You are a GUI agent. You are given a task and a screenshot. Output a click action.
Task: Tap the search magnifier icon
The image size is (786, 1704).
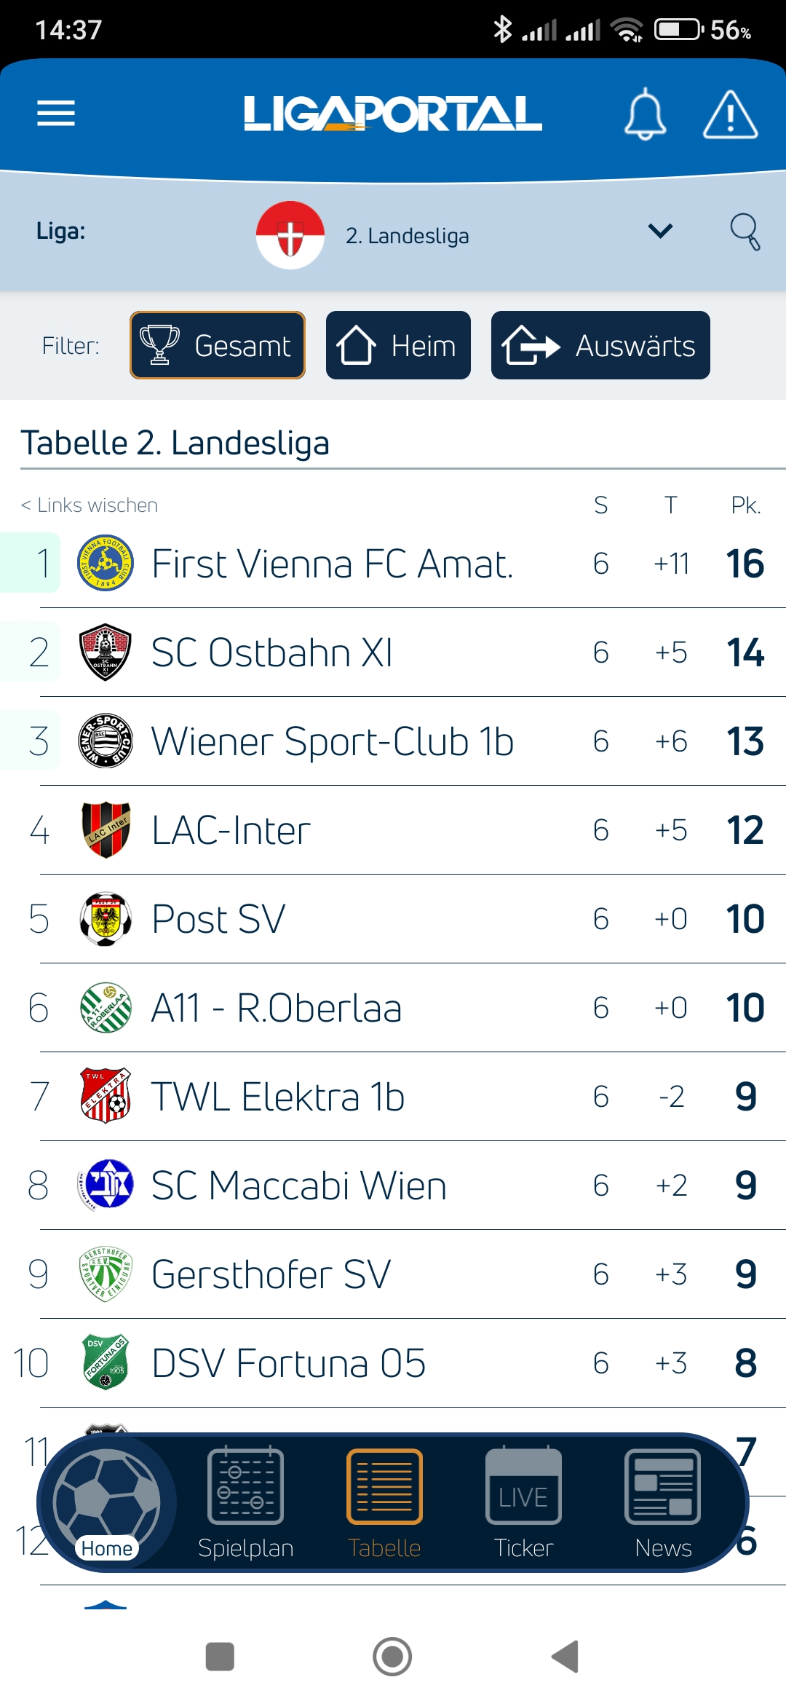coord(745,232)
